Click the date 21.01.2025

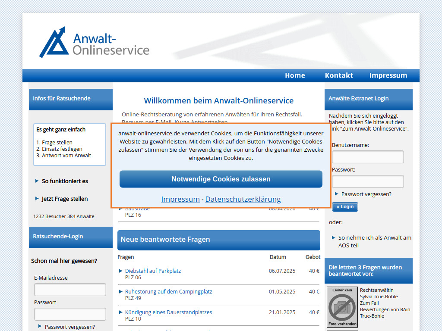(x=282, y=312)
